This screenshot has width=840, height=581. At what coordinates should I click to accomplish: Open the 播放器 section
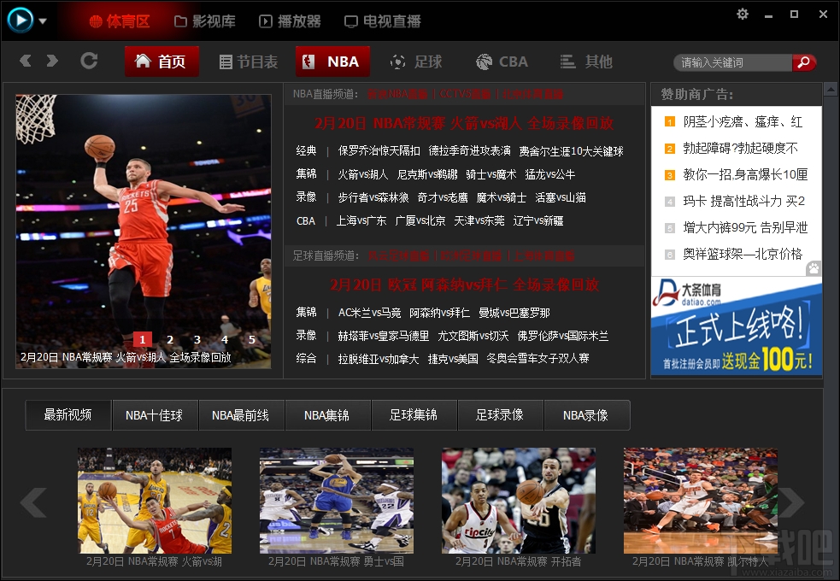[291, 21]
